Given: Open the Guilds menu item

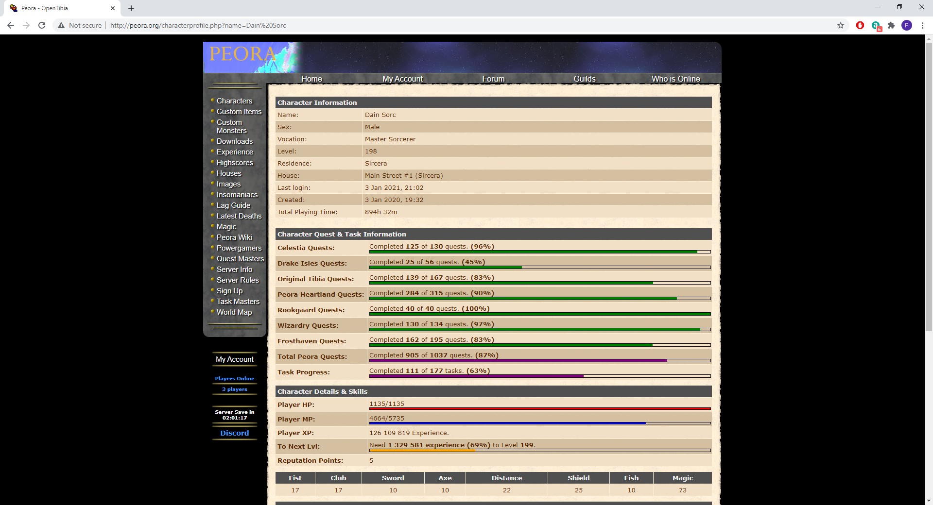Looking at the screenshot, I should (x=584, y=79).
